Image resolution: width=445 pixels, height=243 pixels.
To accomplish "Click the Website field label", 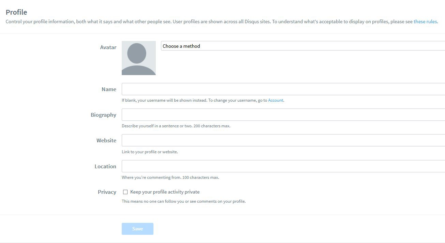I will tap(106, 141).
